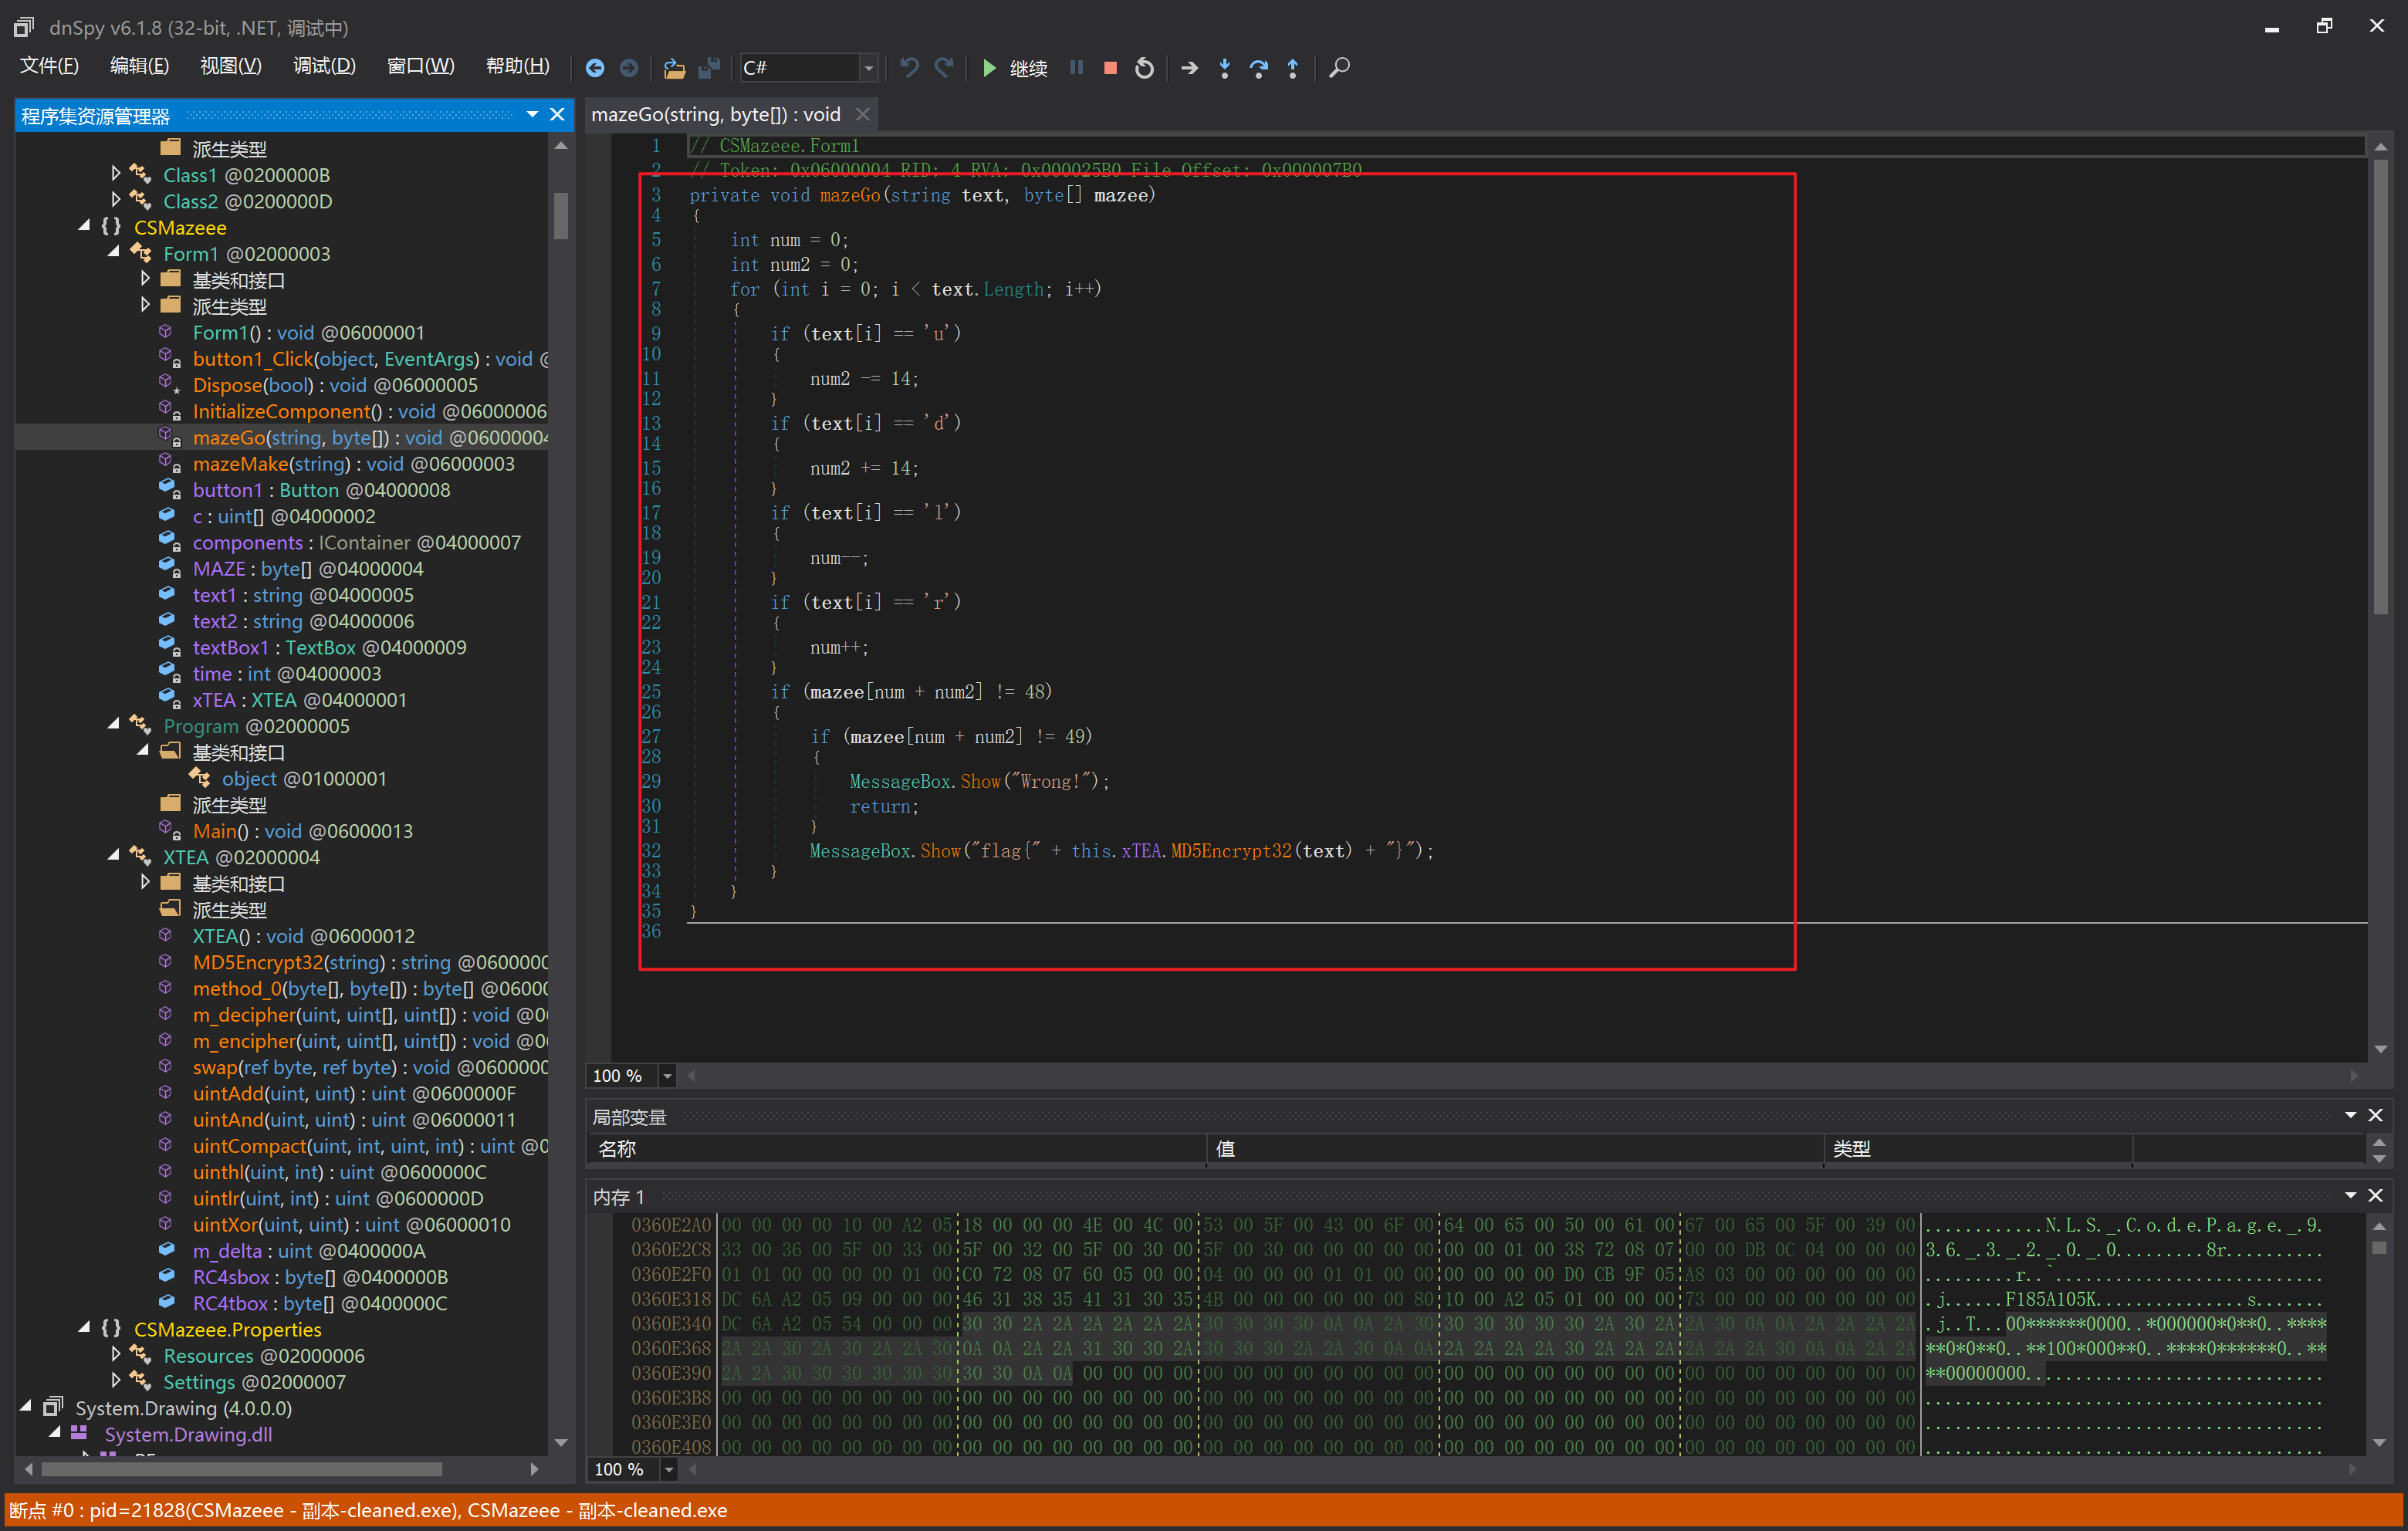Open the 编辑(E) menu

[140, 66]
